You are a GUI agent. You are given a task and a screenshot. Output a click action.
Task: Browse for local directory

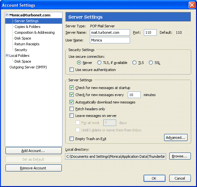pos(180,156)
